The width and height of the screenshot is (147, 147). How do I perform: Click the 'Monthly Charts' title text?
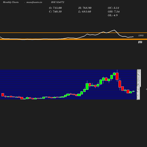pyautogui.click(x=11, y=2)
